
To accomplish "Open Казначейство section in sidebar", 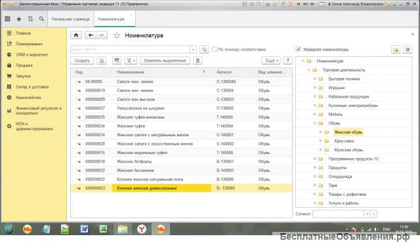I will click(x=28, y=98).
